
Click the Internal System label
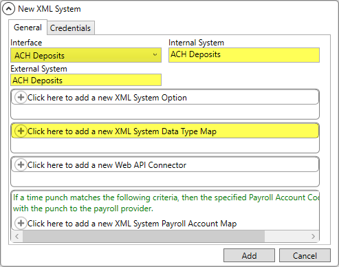point(196,43)
